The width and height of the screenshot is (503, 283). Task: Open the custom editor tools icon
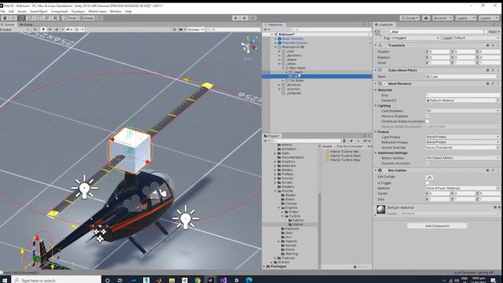point(56,18)
